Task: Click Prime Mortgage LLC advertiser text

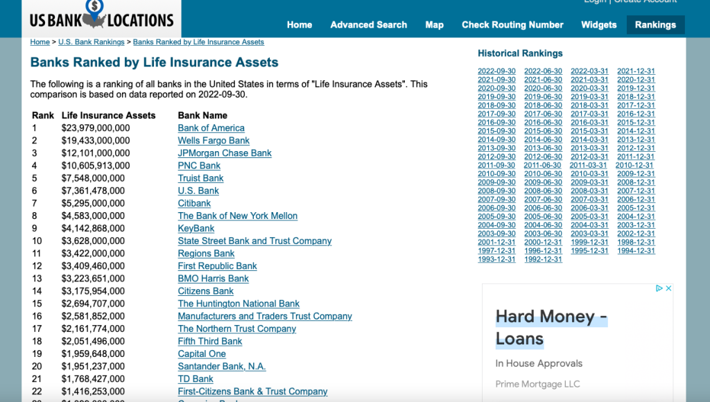Action: (537, 384)
